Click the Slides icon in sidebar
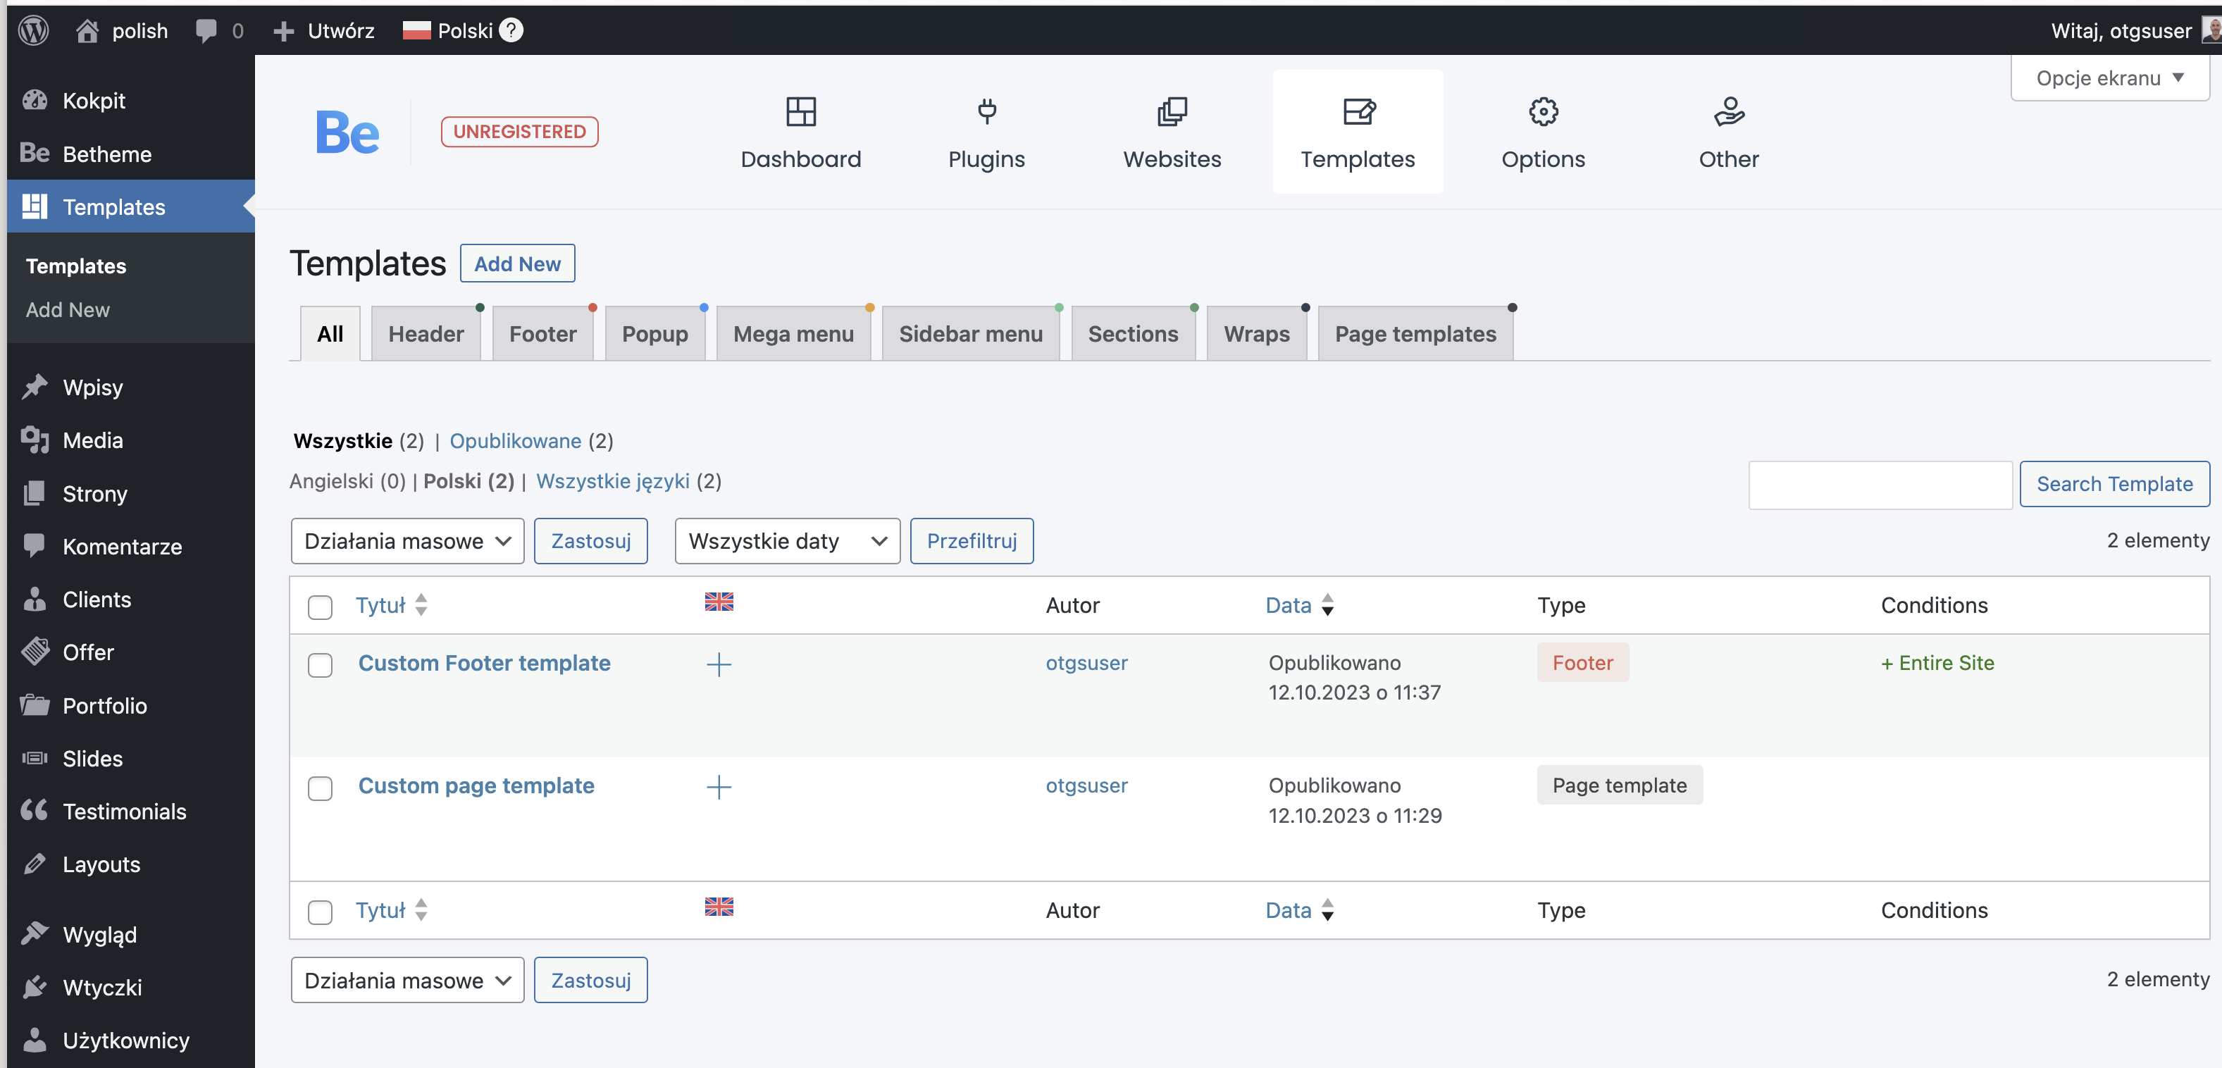 point(35,757)
